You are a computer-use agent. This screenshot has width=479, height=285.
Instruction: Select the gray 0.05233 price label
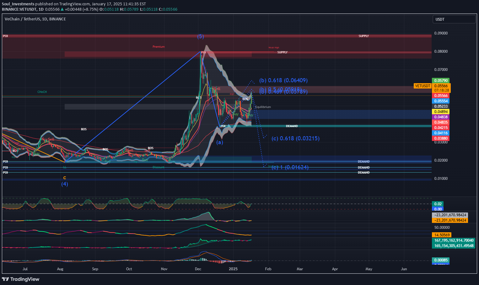[441, 106]
